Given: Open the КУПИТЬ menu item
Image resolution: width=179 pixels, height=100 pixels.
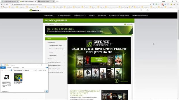Looking at the screenshot, I should (x=92, y=16).
